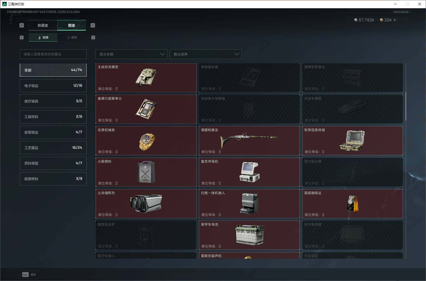Filter by 工具材料 category

53,117
